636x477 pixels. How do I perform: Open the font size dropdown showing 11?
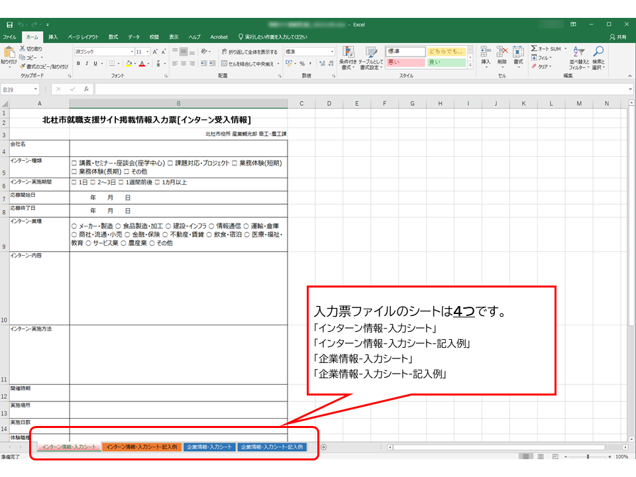click(148, 52)
